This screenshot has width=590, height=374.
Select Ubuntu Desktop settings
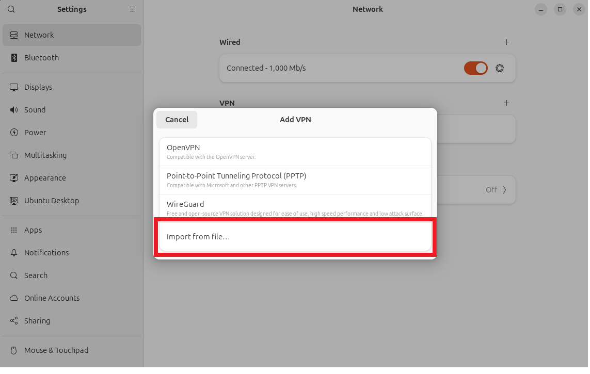click(x=51, y=200)
